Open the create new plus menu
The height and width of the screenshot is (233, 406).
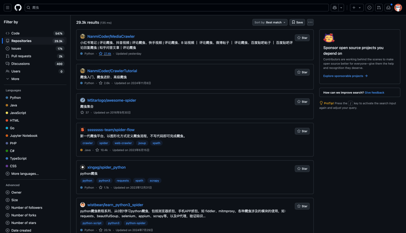(356, 8)
